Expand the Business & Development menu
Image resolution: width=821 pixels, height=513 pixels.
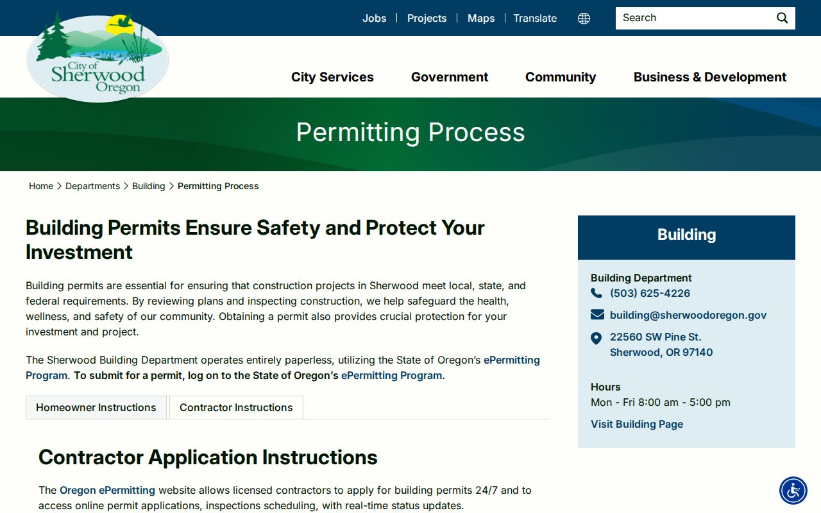[710, 77]
